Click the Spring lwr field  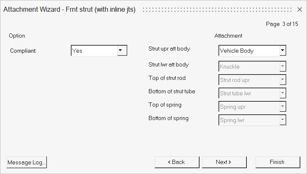tap(249, 120)
